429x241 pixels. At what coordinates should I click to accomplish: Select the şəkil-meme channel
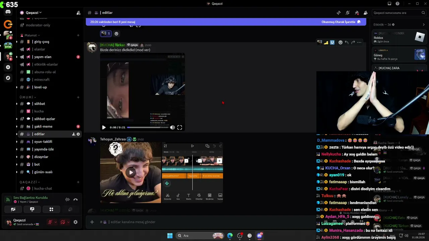pyautogui.click(x=50, y=127)
